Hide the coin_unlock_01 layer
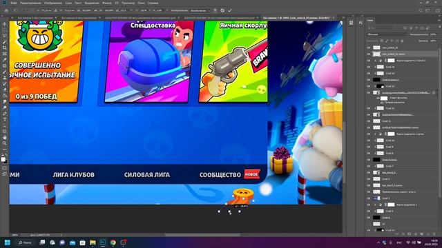The width and height of the screenshot is (442, 248). (x=368, y=48)
